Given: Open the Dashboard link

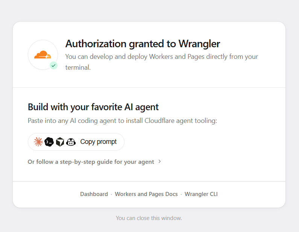Looking at the screenshot, I should click(94, 194).
